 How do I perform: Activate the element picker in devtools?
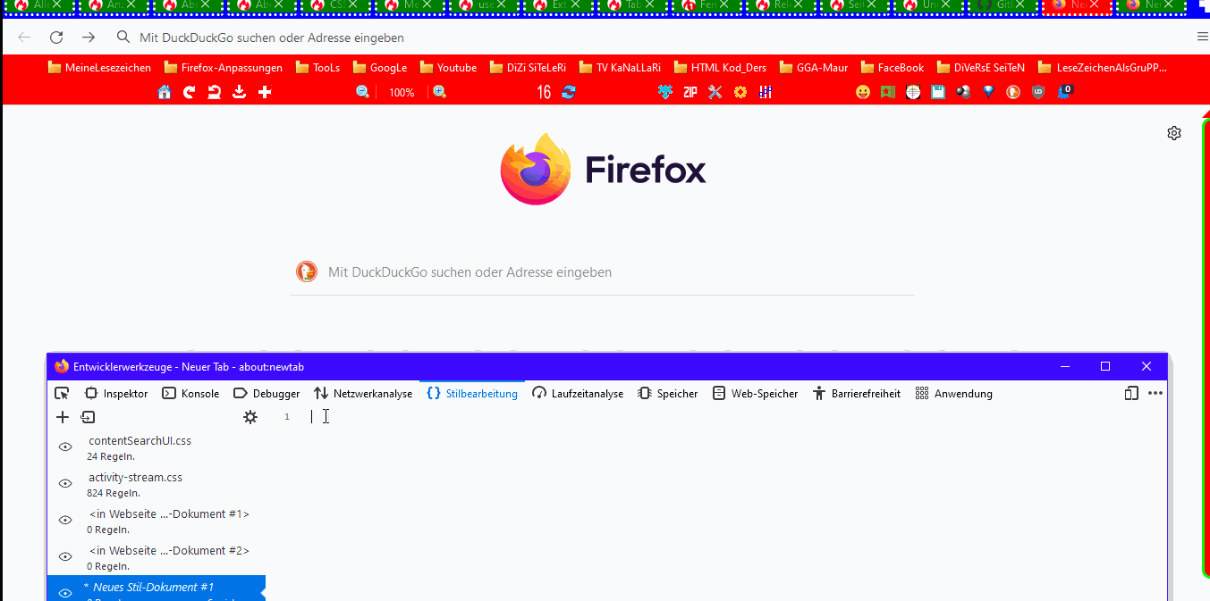[x=62, y=393]
